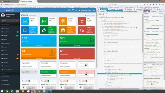This screenshot has height=93, width=165.
Task: Click the blue Bookmarks bookmark icon
Action: coord(25,30)
